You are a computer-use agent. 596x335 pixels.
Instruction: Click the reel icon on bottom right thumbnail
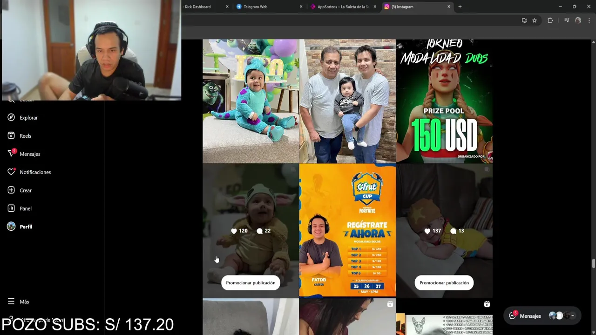tap(487, 304)
